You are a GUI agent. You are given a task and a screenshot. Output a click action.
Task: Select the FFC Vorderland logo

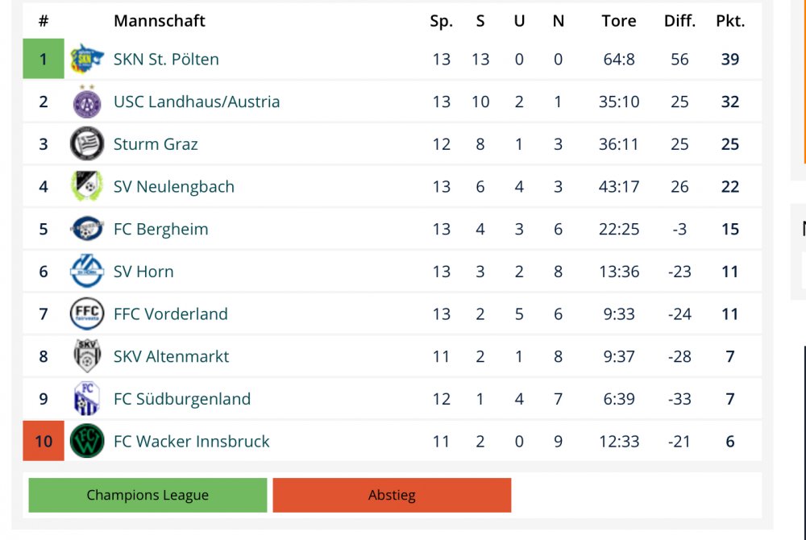87,314
